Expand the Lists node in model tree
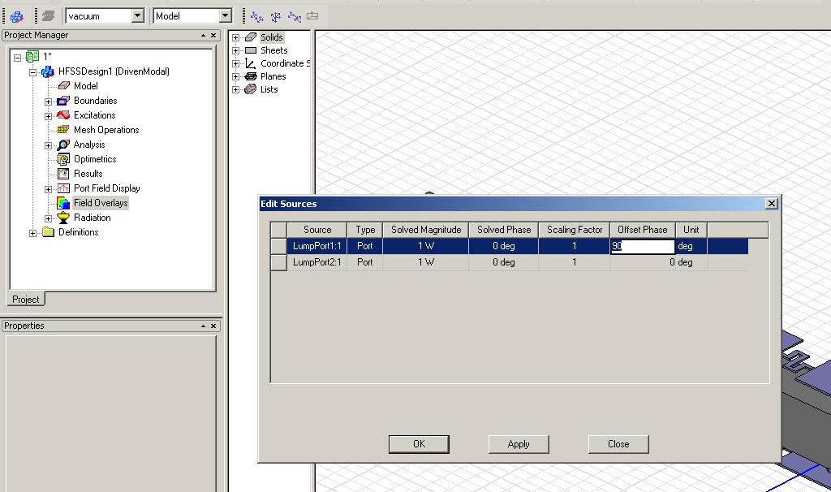Screen dimensions: 831x492 click(x=236, y=89)
